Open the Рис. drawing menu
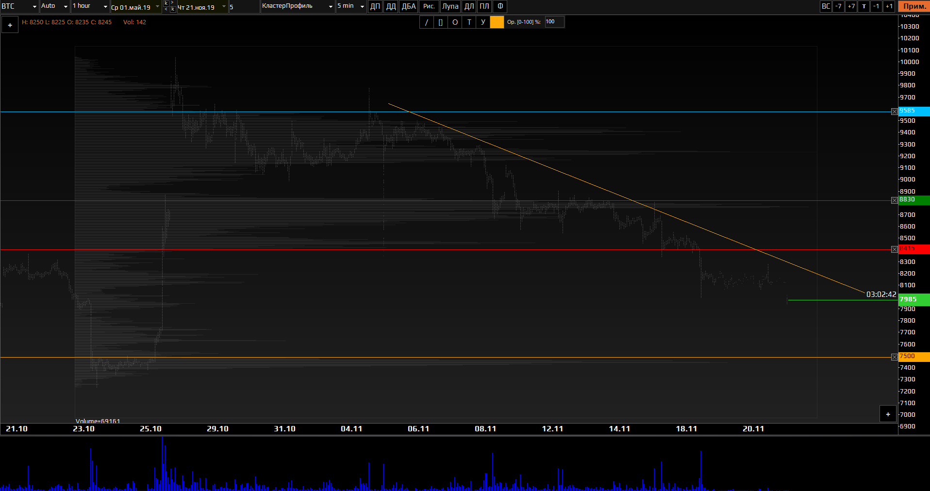Viewport: 930px width, 491px height. point(429,6)
